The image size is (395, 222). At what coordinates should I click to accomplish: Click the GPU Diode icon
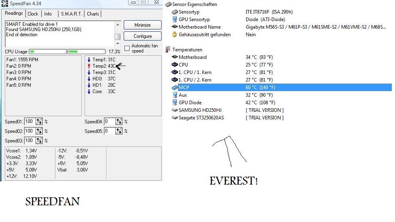pos(175,102)
